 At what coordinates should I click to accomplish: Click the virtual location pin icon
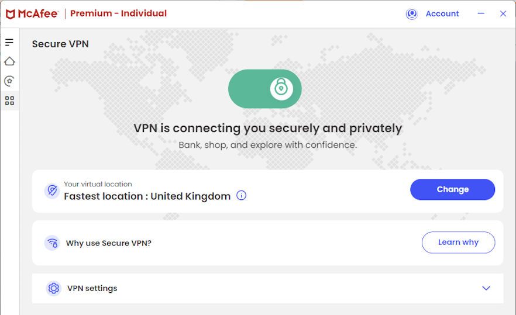(52, 191)
